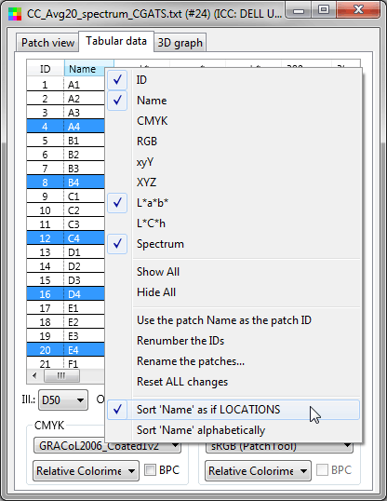Expand the GRACoL2006_Coated1v2 profile dropdown
Image resolution: width=387 pixels, height=501 pixels.
pyautogui.click(x=108, y=446)
